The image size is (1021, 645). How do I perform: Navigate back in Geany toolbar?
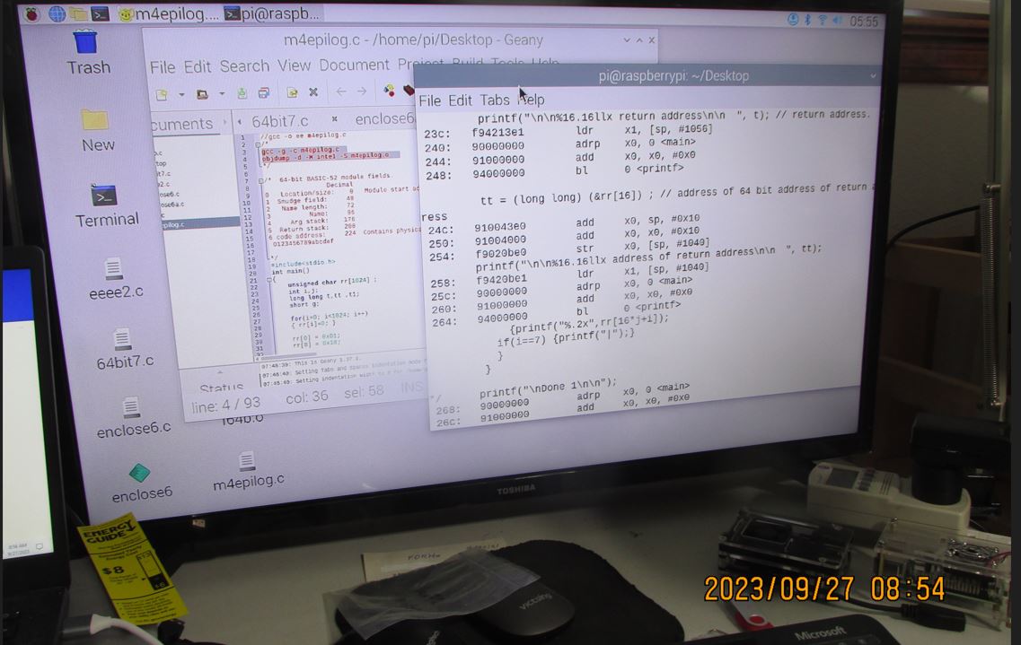[340, 92]
